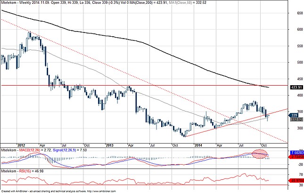Click the red ellipse marking MACD crossover
Viewport: 304px width, 193px height.
(x=259, y=154)
